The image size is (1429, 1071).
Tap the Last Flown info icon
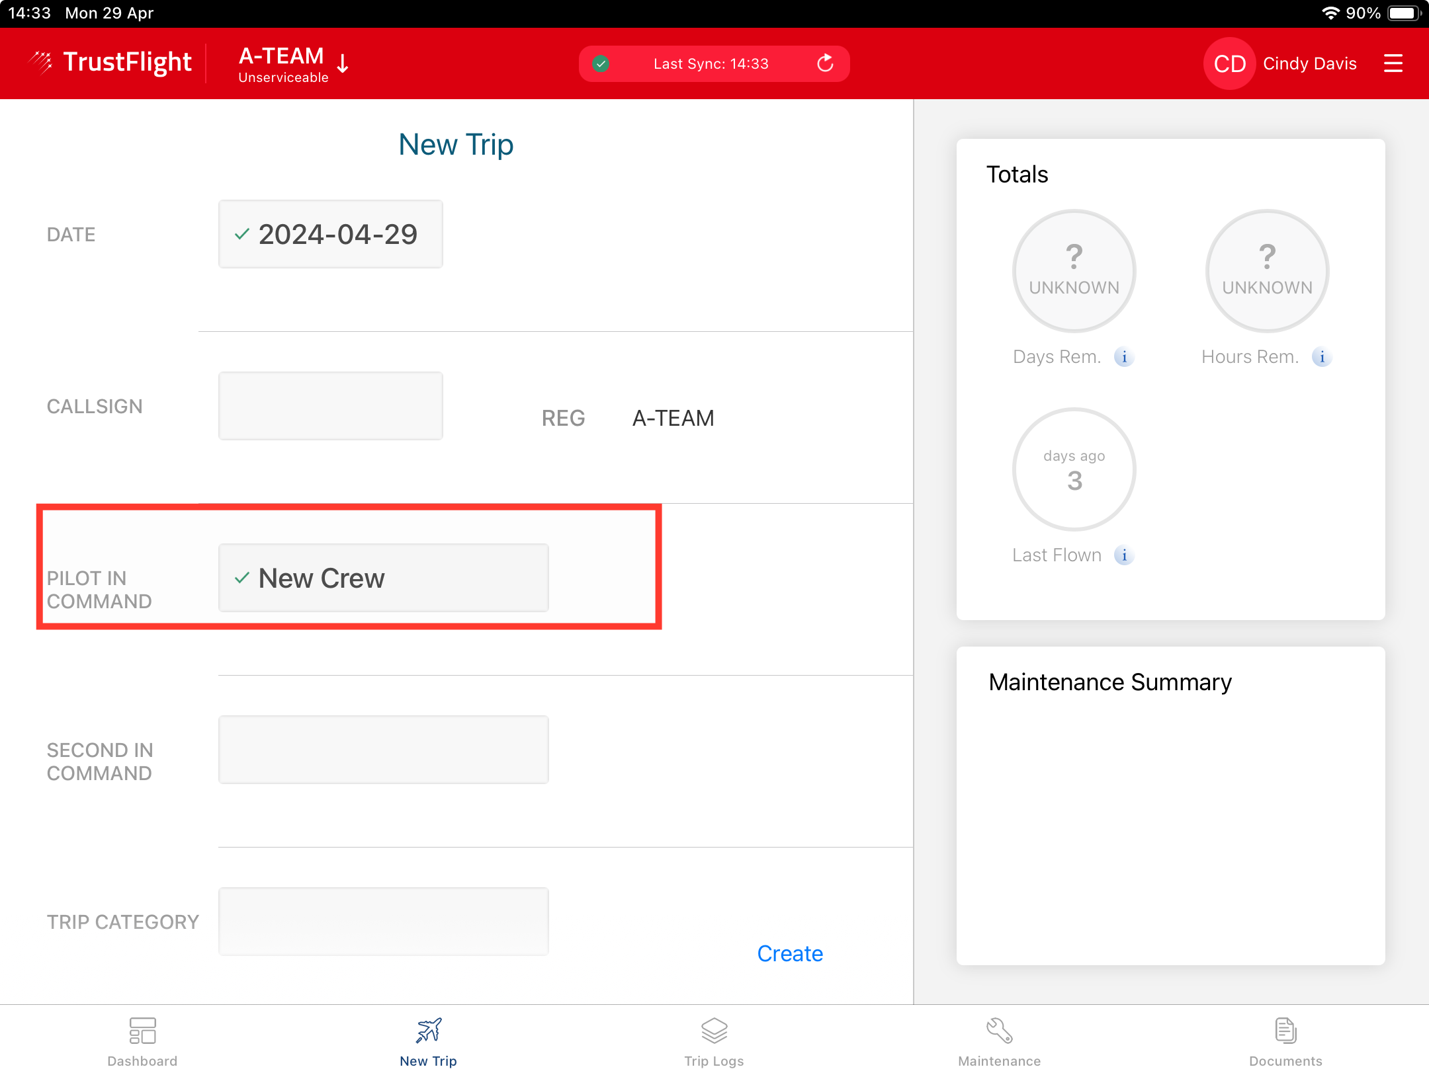[x=1123, y=555]
